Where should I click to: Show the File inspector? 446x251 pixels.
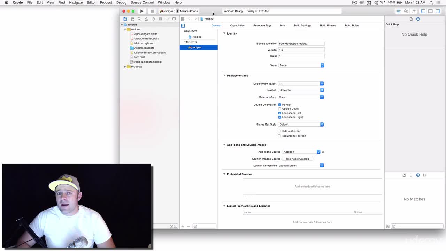point(411,19)
